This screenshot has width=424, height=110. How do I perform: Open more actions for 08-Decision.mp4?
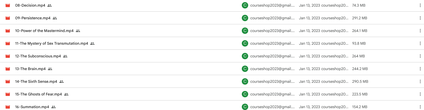pos(420,5)
